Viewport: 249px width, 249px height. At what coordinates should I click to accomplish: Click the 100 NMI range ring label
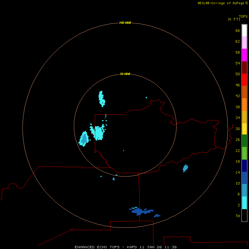tap(125, 23)
